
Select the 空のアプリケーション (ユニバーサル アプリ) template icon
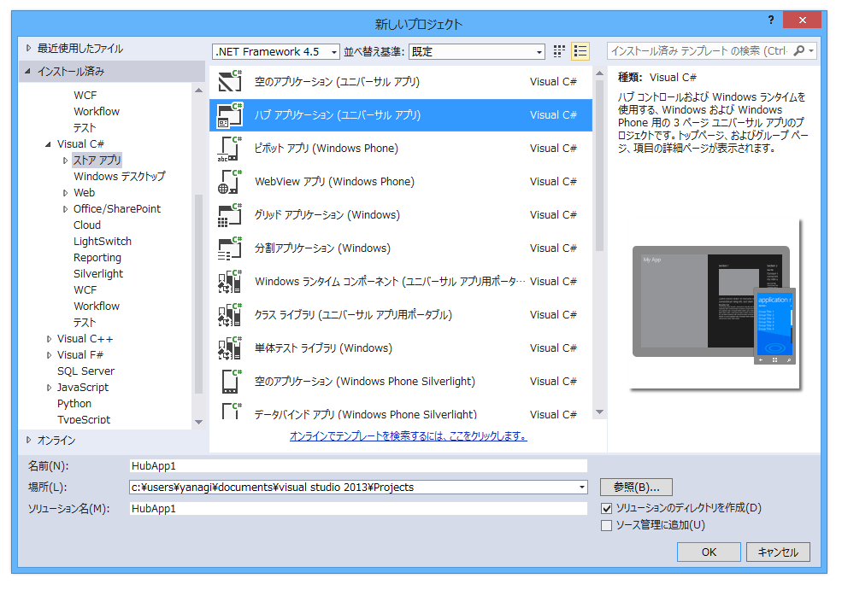[x=231, y=81]
